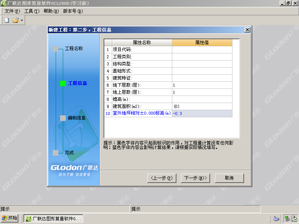Click the gray square beside 工程名称
This screenshot has height=224, width=299.
click(55, 49)
